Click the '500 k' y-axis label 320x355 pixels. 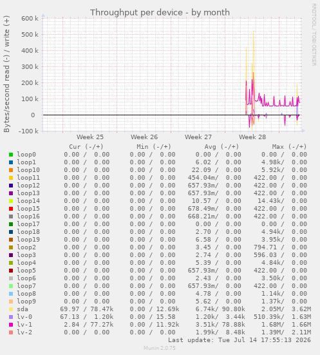(30, 34)
